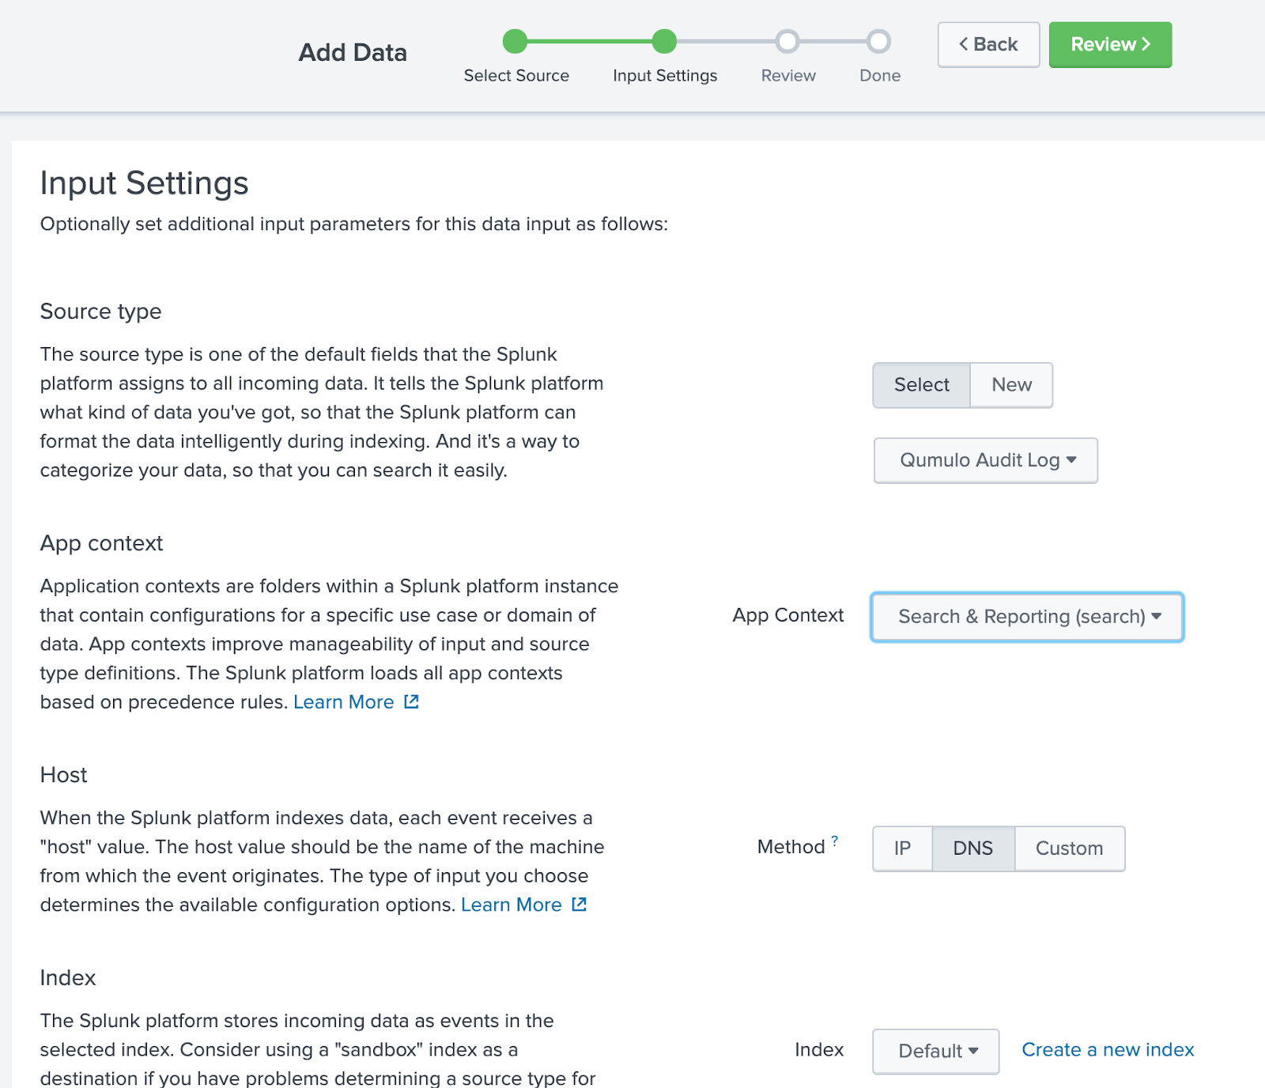Click the green Review button
The height and width of the screenshot is (1088, 1265).
point(1109,45)
